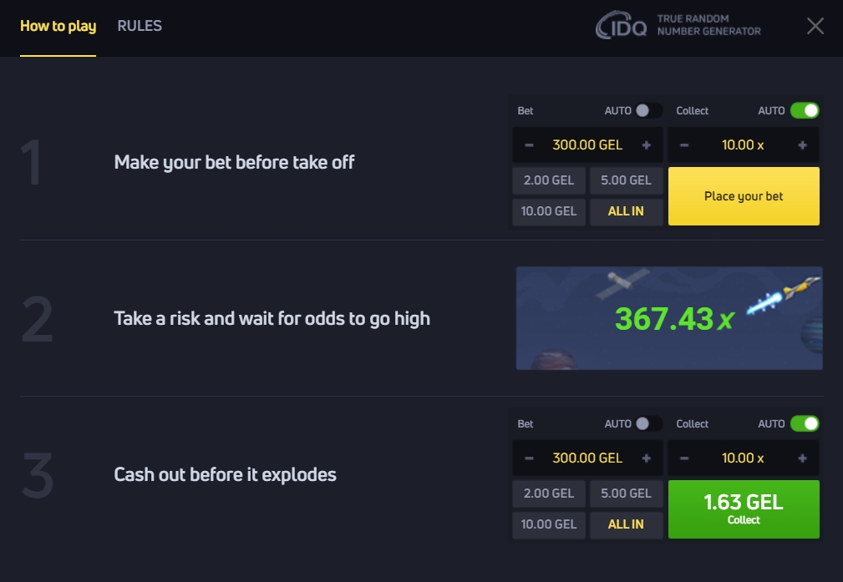Screen dimensions: 843x582
Task: Turn on bottom Bet AUTO toggle
Action: (647, 423)
